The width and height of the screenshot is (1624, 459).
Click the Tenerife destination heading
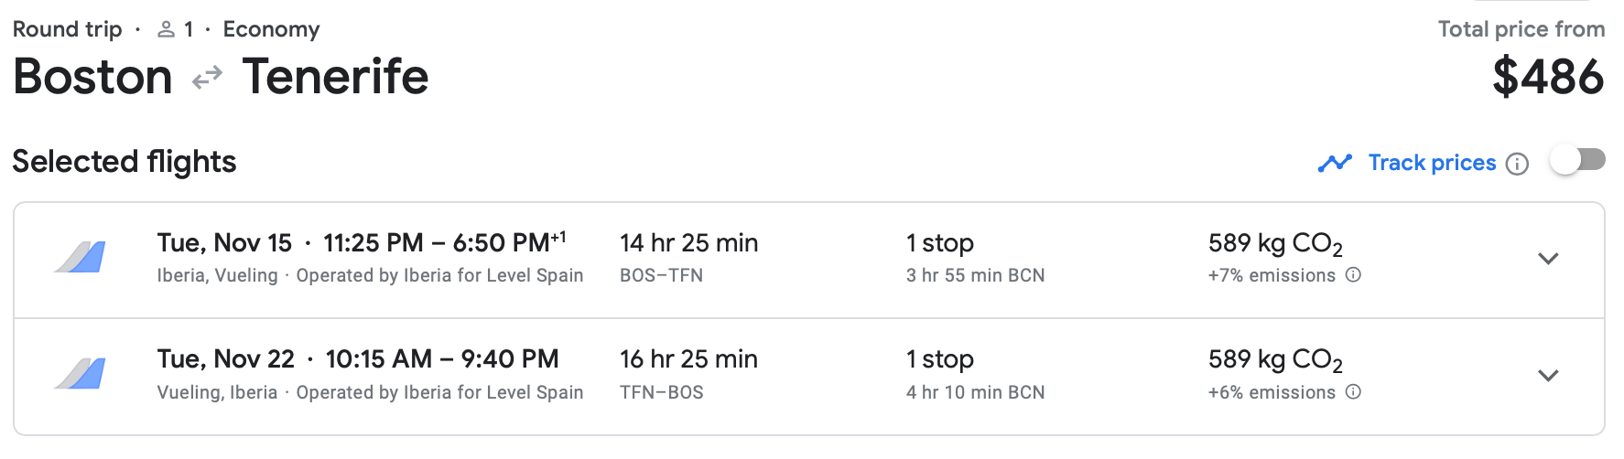335,77
